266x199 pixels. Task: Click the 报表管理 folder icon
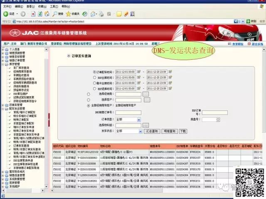pos(7,183)
